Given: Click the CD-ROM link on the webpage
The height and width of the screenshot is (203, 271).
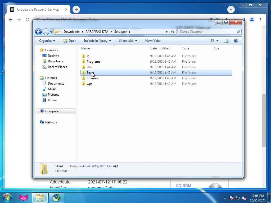Looking at the screenshot, I should point(183,186).
